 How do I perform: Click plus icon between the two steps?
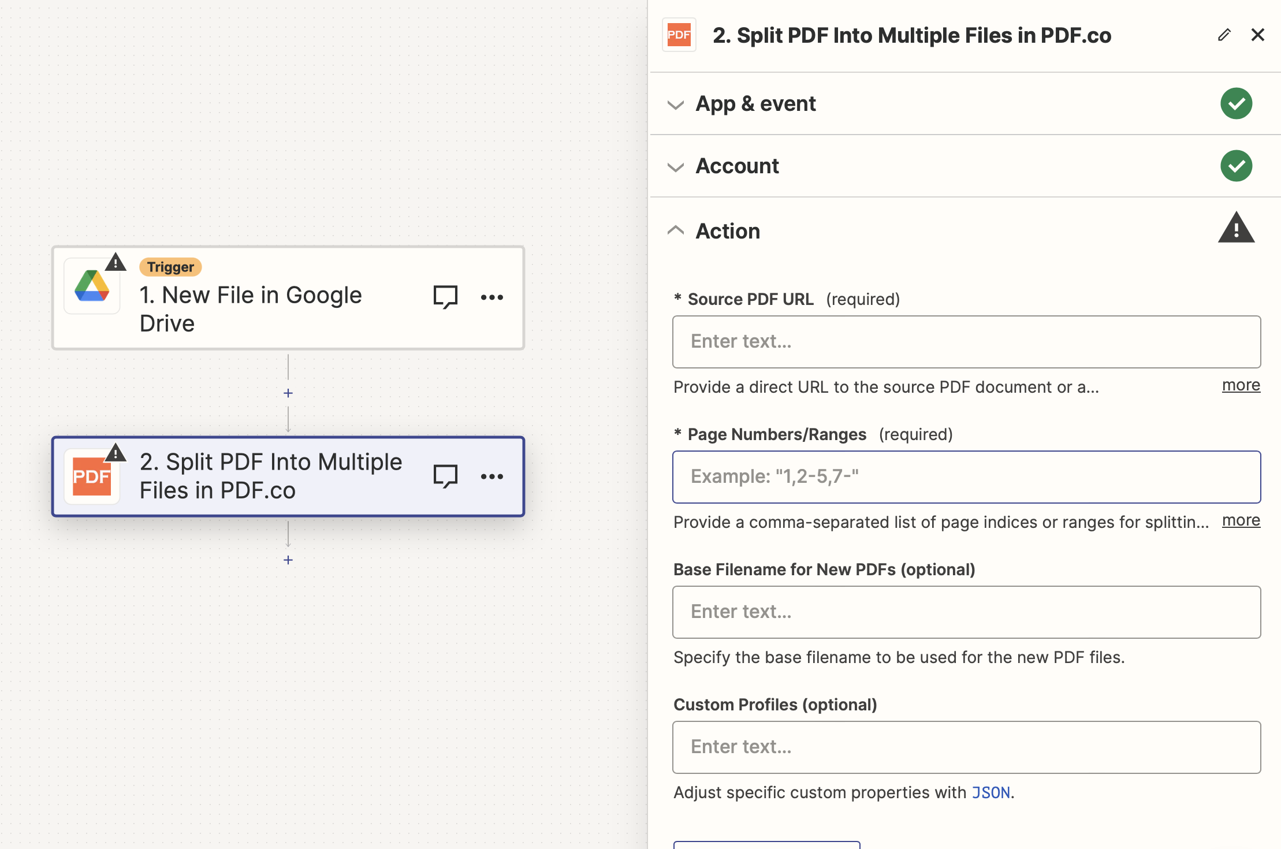[x=288, y=393]
